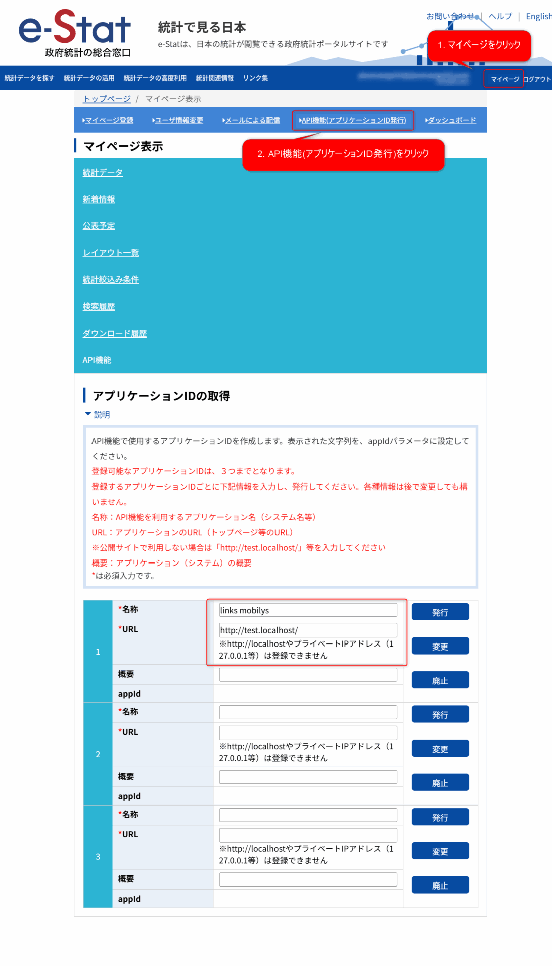The image size is (552, 966).
Task: Click 発行 button for application 1
Action: [440, 612]
